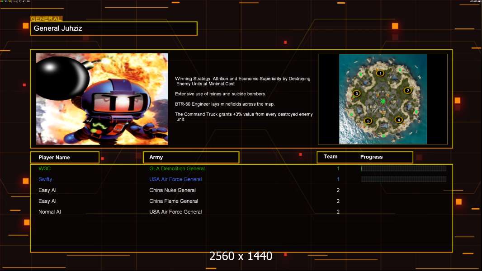Click the BTR-50 Engineer minefields line
Viewport: 482px width, 271px height.
tap(225, 104)
